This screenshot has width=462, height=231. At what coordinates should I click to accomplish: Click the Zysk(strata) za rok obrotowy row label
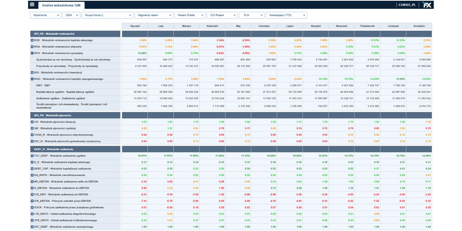(x=73, y=60)
